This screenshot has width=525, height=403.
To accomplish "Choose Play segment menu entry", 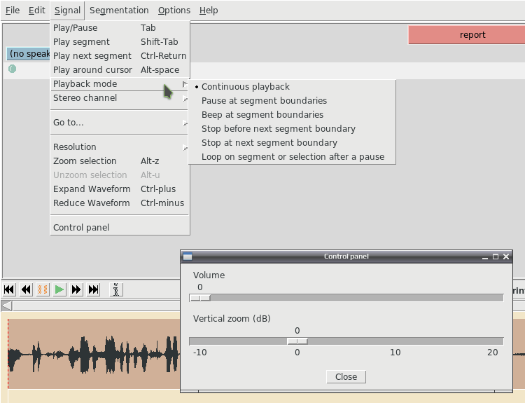I will pyautogui.click(x=120, y=42).
